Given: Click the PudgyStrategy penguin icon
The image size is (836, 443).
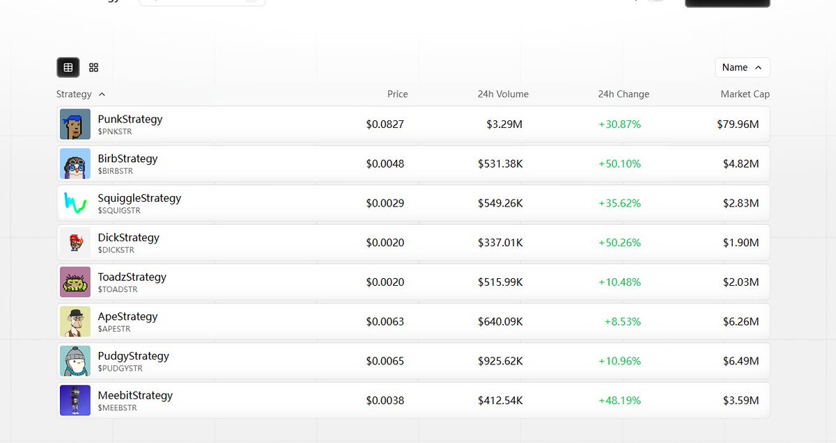Looking at the screenshot, I should [x=75, y=361].
